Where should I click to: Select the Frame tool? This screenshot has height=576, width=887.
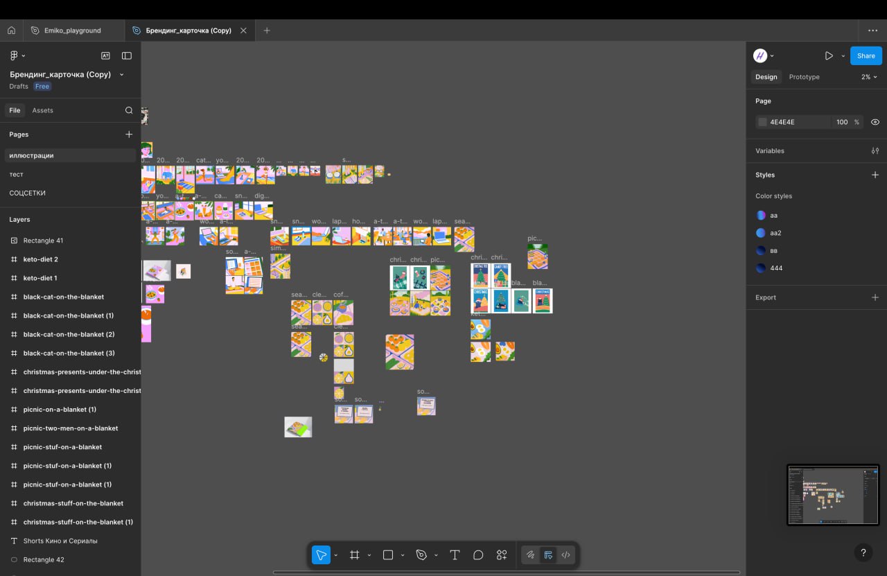(355, 555)
